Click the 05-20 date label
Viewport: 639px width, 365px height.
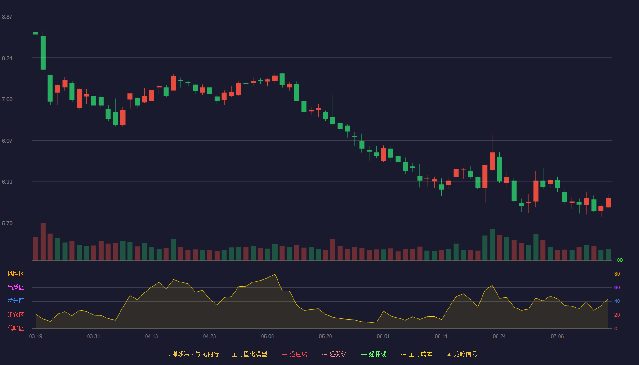[325, 336]
